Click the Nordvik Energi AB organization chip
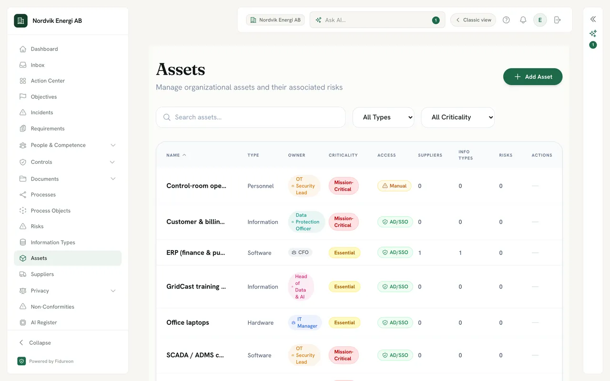Viewport: 610px width, 381px height. point(275,20)
